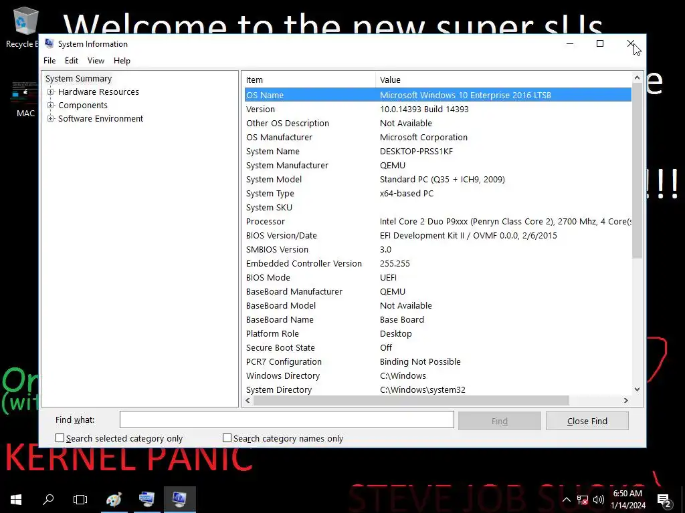This screenshot has width=685, height=513.
Task: Click the horizontal scrollbar left arrow
Action: pyautogui.click(x=248, y=401)
